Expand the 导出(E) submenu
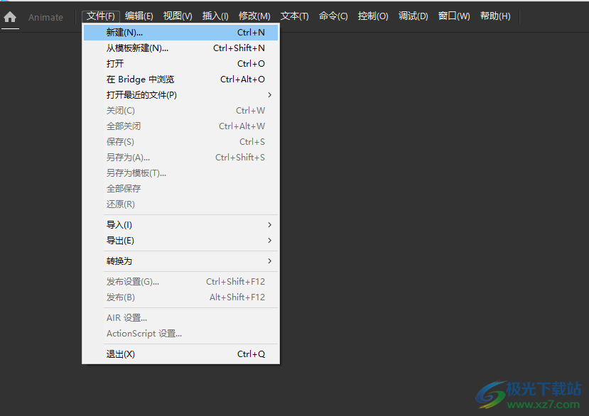 pyautogui.click(x=180, y=241)
